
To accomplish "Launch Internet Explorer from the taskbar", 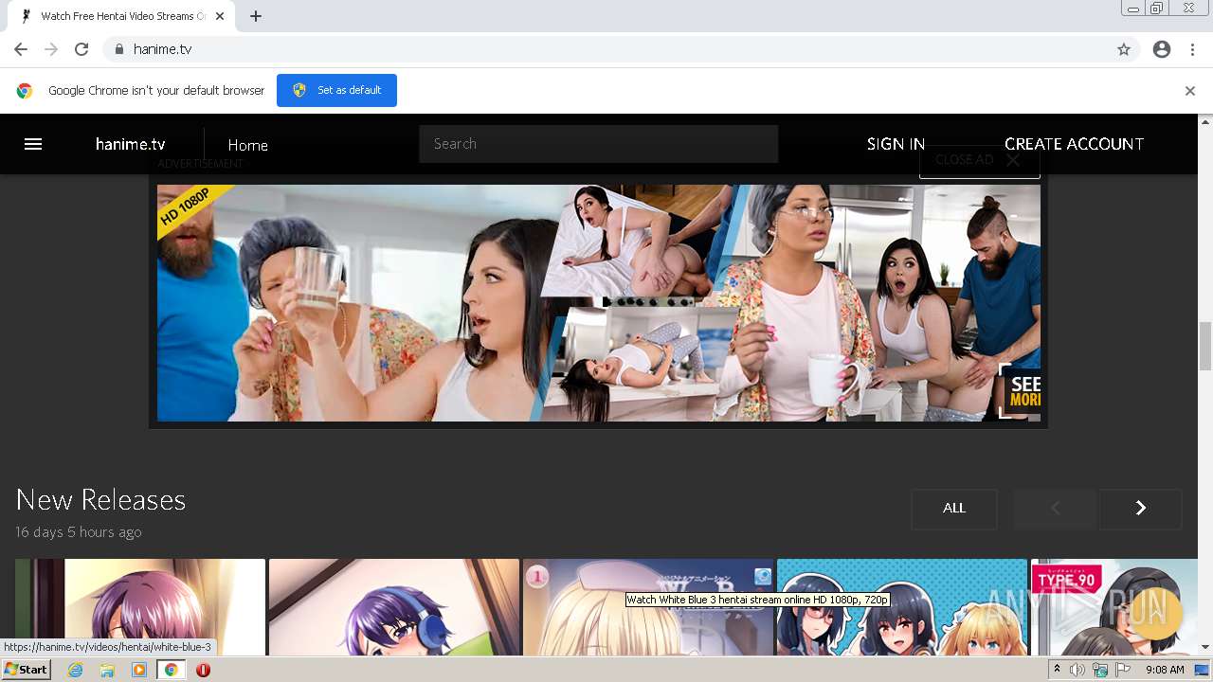I will coord(76,670).
